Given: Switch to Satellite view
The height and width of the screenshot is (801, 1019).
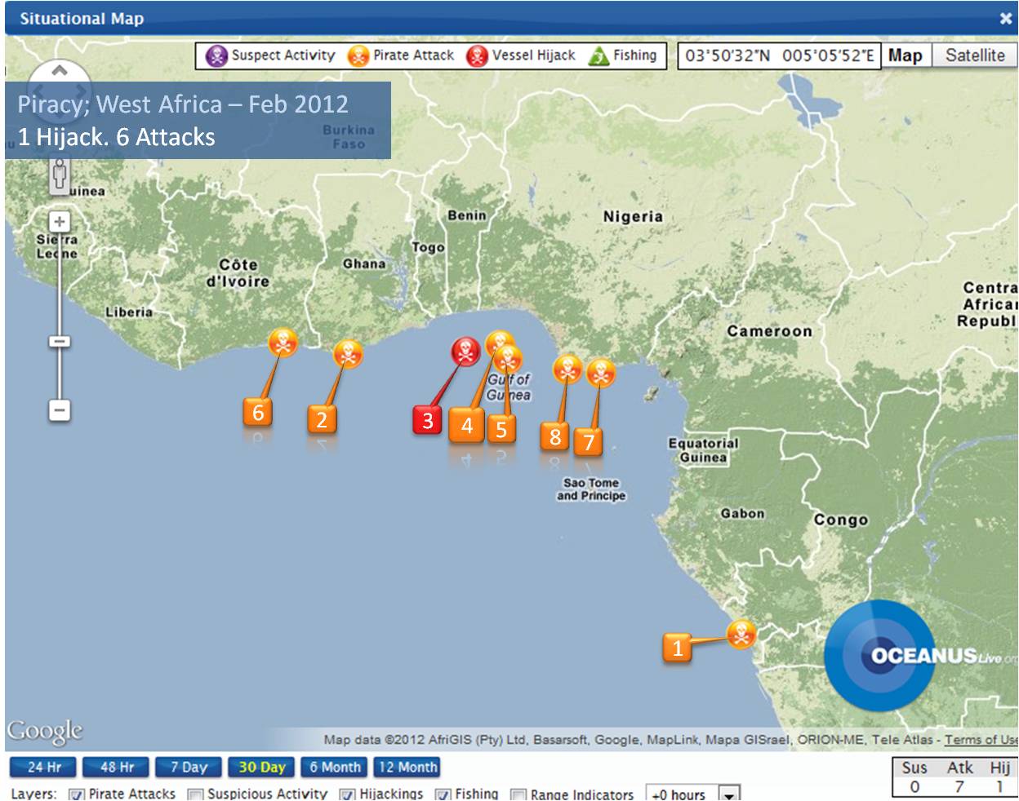Looking at the screenshot, I should pos(975,55).
